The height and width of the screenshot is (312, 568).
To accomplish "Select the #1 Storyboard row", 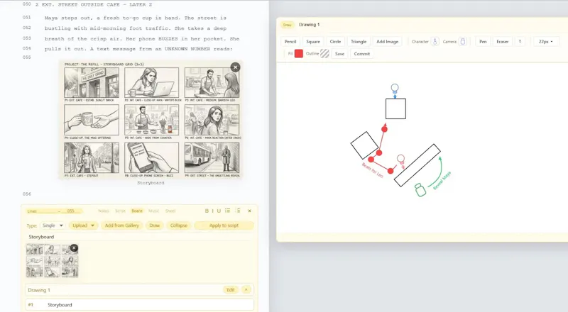I will pos(139,305).
